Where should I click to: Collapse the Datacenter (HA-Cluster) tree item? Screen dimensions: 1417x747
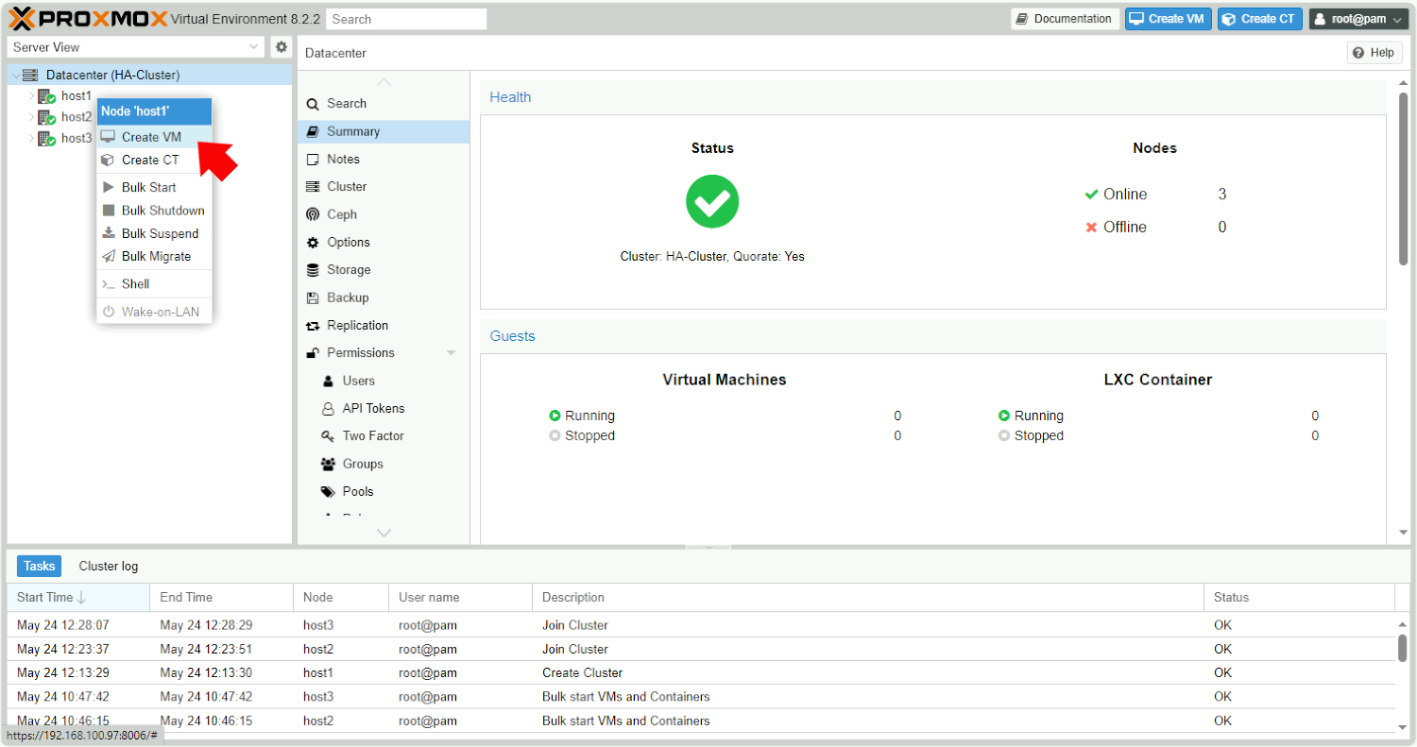(x=15, y=74)
